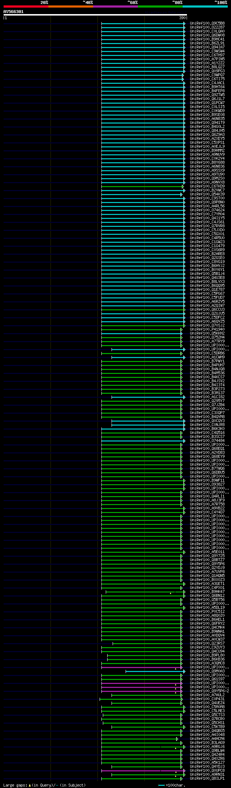
Task: Select label UniRef100_Q0UPC8
Action: pos(207,770)
